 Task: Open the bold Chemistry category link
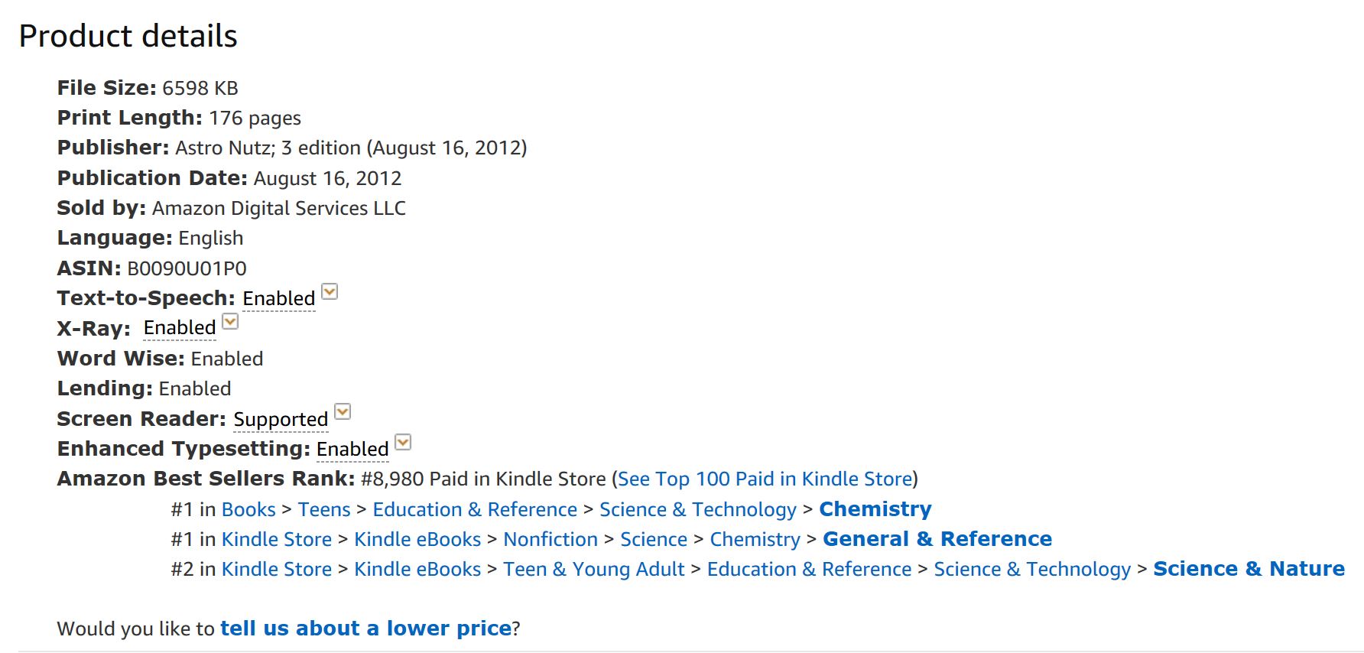point(875,509)
